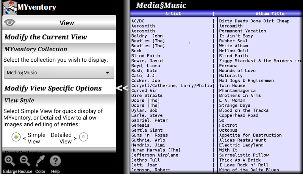Select artist Jefferson Airplane
The width and height of the screenshot is (303, 174).
tap(155, 155)
